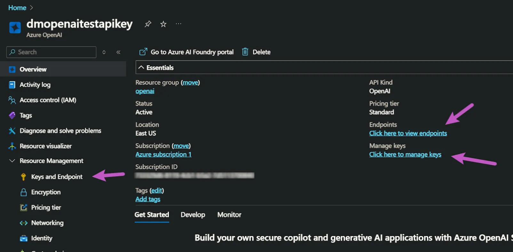The image size is (513, 252).
Task: Click Go to Azure AI Foundry portal
Action: pyautogui.click(x=192, y=52)
